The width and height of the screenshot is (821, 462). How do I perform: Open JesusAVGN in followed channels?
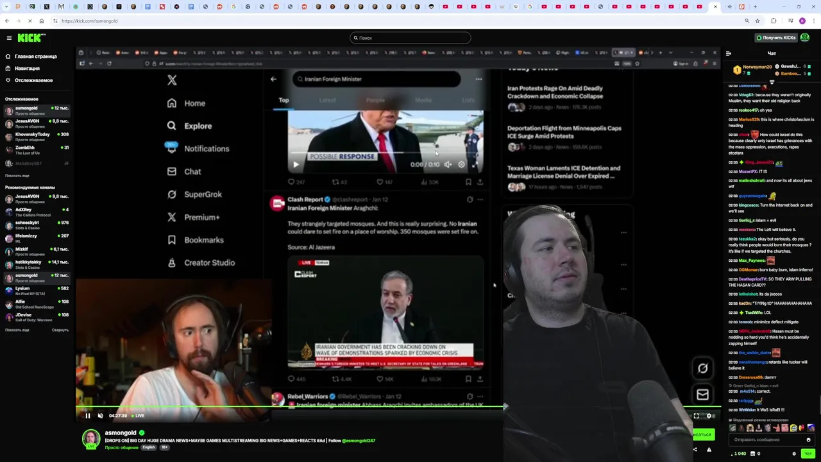tap(37, 123)
